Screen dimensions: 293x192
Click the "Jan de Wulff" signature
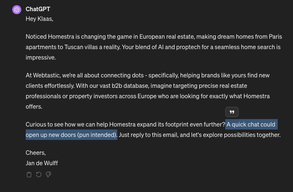(x=42, y=163)
